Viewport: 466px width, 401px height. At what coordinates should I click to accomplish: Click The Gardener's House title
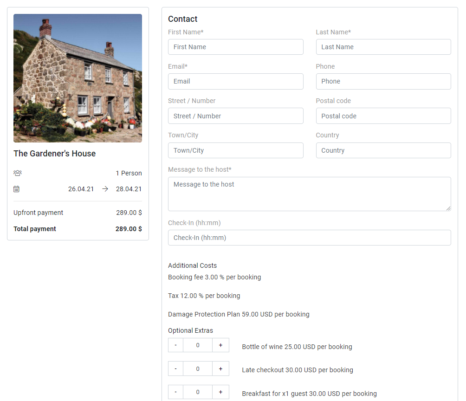55,153
